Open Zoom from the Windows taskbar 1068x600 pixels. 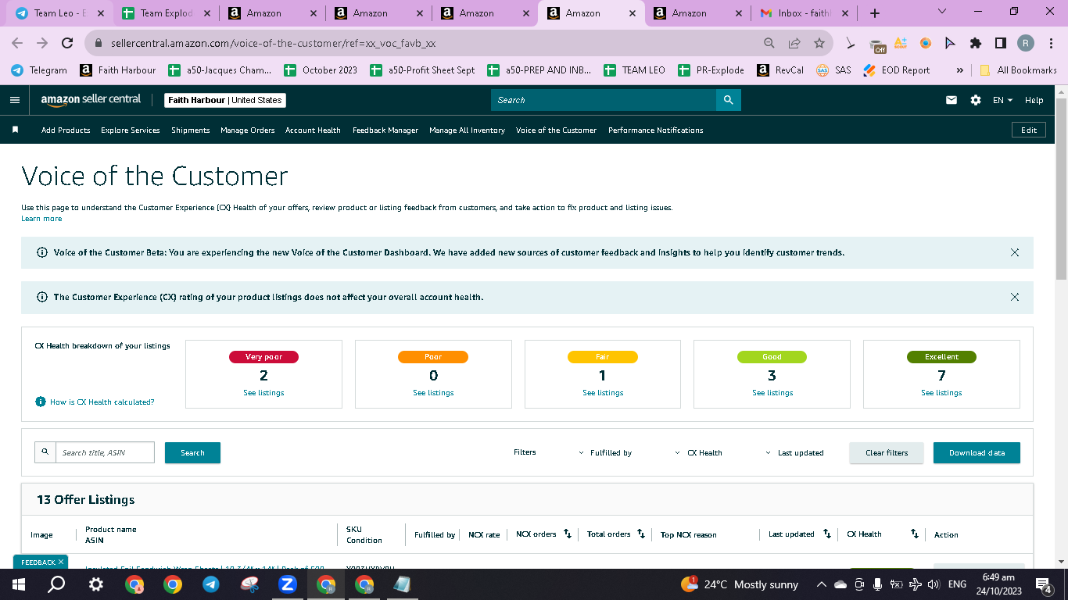click(x=287, y=584)
